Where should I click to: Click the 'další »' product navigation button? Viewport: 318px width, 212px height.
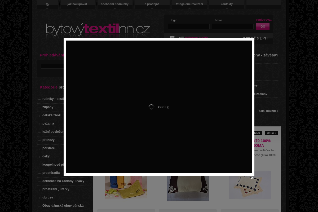pyautogui.click(x=271, y=133)
